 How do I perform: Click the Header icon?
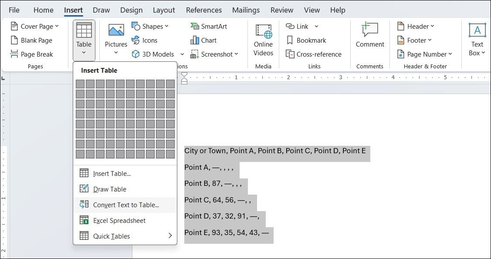pyautogui.click(x=400, y=26)
